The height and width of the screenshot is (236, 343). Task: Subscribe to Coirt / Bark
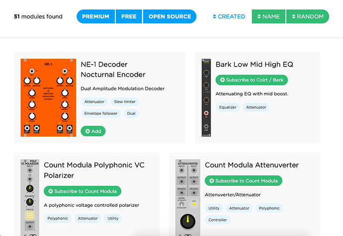252,80
